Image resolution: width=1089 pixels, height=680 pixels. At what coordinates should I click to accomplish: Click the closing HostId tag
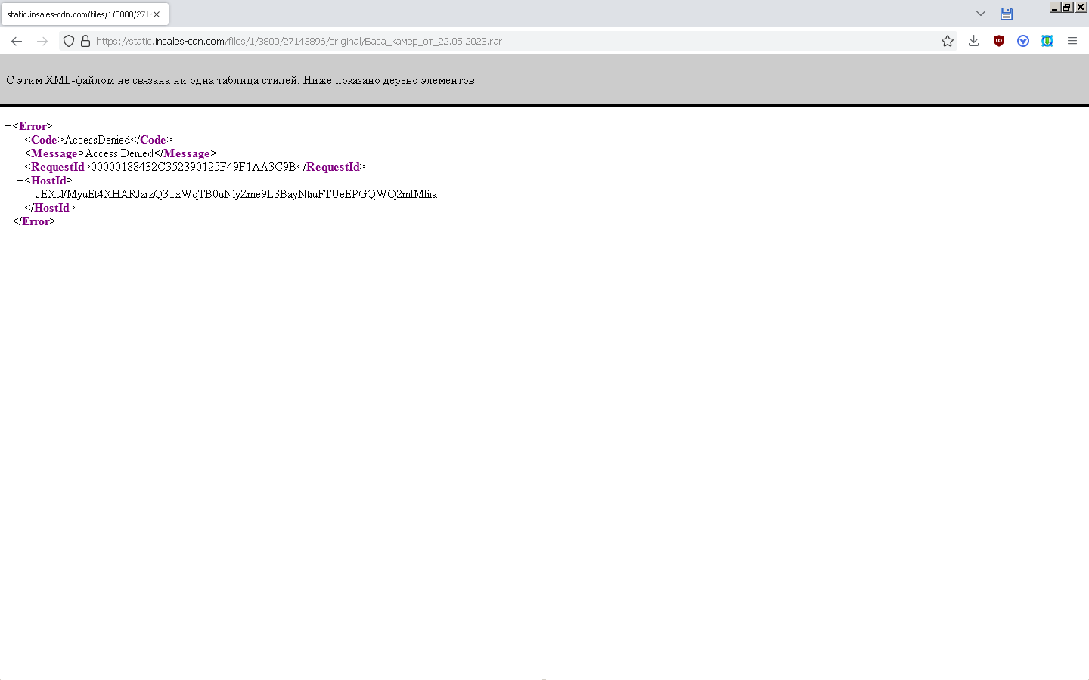pyautogui.click(x=50, y=208)
